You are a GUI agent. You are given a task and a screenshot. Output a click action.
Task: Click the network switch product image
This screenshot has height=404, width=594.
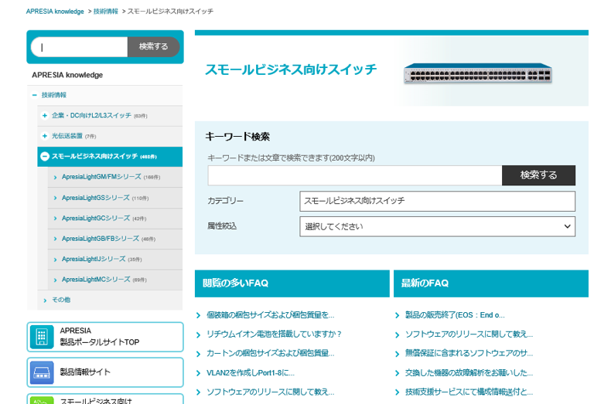click(477, 73)
